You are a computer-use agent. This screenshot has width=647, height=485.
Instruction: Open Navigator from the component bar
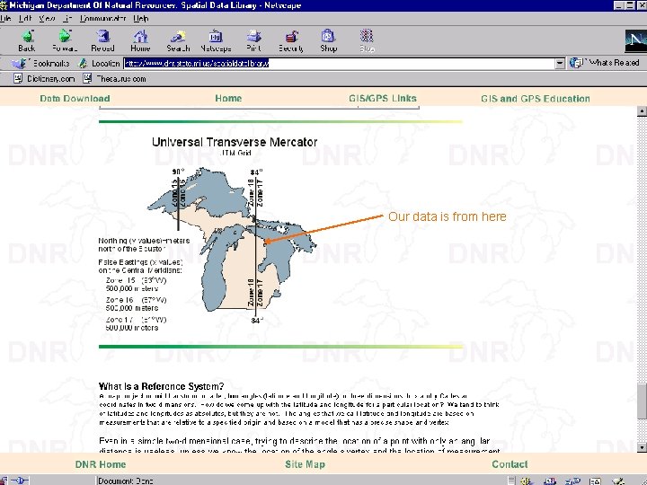tap(527, 481)
